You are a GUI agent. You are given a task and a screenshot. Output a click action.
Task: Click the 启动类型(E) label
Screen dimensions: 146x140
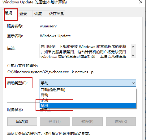(x=17, y=83)
